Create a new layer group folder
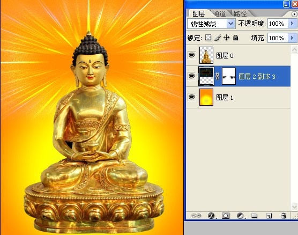 pos(254,215)
